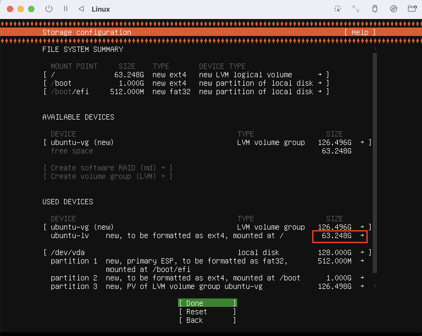Expand used ubuntu-vg 126.496G arrow

(362, 227)
